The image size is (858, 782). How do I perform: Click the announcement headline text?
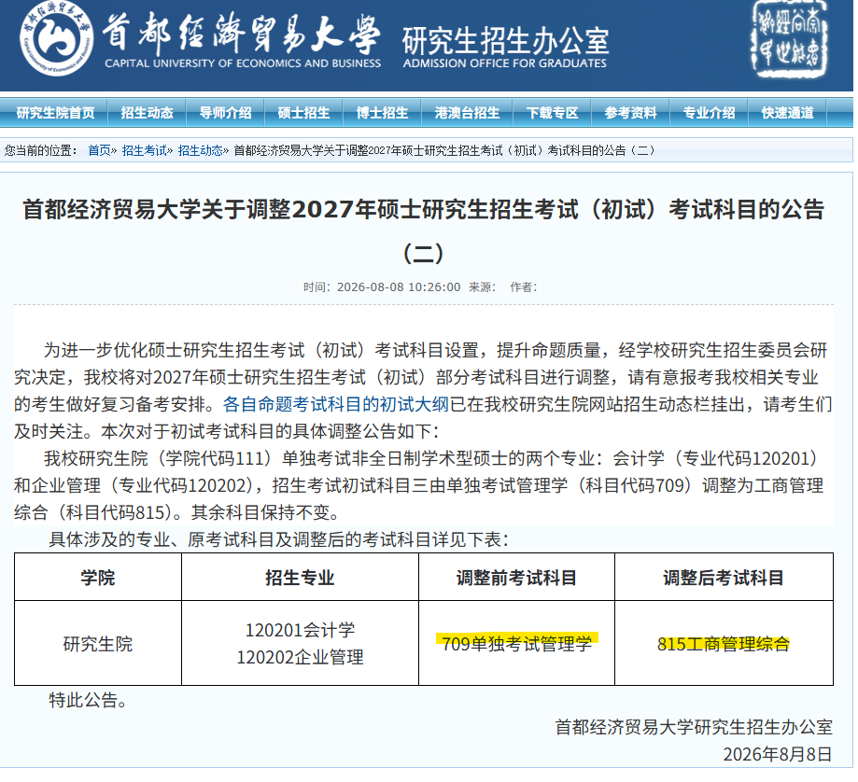(424, 230)
